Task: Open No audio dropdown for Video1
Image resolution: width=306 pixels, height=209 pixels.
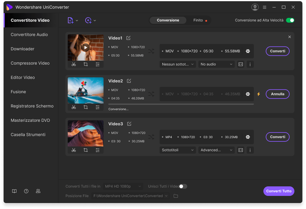Action: point(216,64)
